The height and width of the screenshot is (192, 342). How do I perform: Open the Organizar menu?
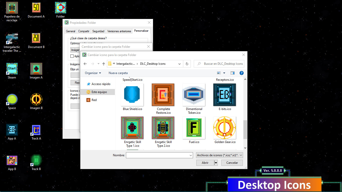point(93,73)
